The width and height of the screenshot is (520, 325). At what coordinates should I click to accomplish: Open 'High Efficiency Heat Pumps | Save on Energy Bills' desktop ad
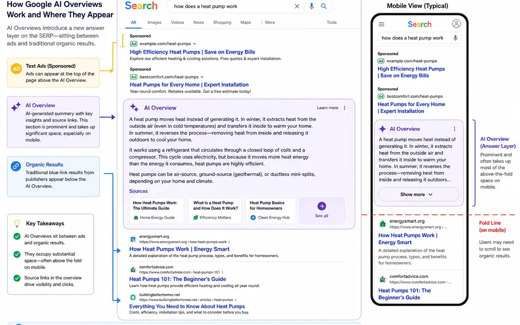coord(192,52)
